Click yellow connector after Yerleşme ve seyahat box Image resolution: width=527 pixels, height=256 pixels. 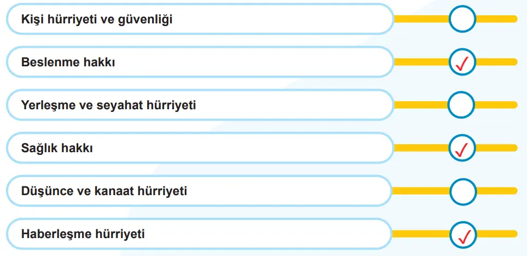coord(419,105)
